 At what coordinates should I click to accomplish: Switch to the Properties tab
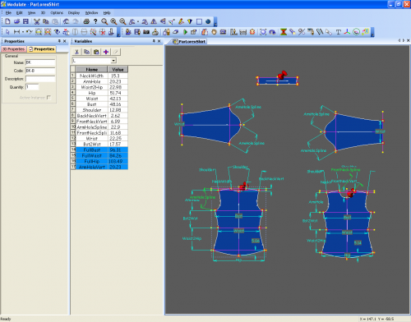42,49
